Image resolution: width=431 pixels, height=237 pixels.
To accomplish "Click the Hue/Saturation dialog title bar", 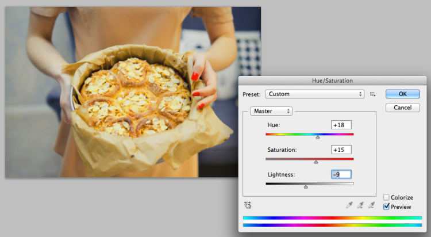I will 332,81.
